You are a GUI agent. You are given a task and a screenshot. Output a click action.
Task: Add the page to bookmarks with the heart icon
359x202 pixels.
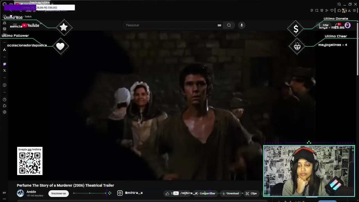coord(332,10)
